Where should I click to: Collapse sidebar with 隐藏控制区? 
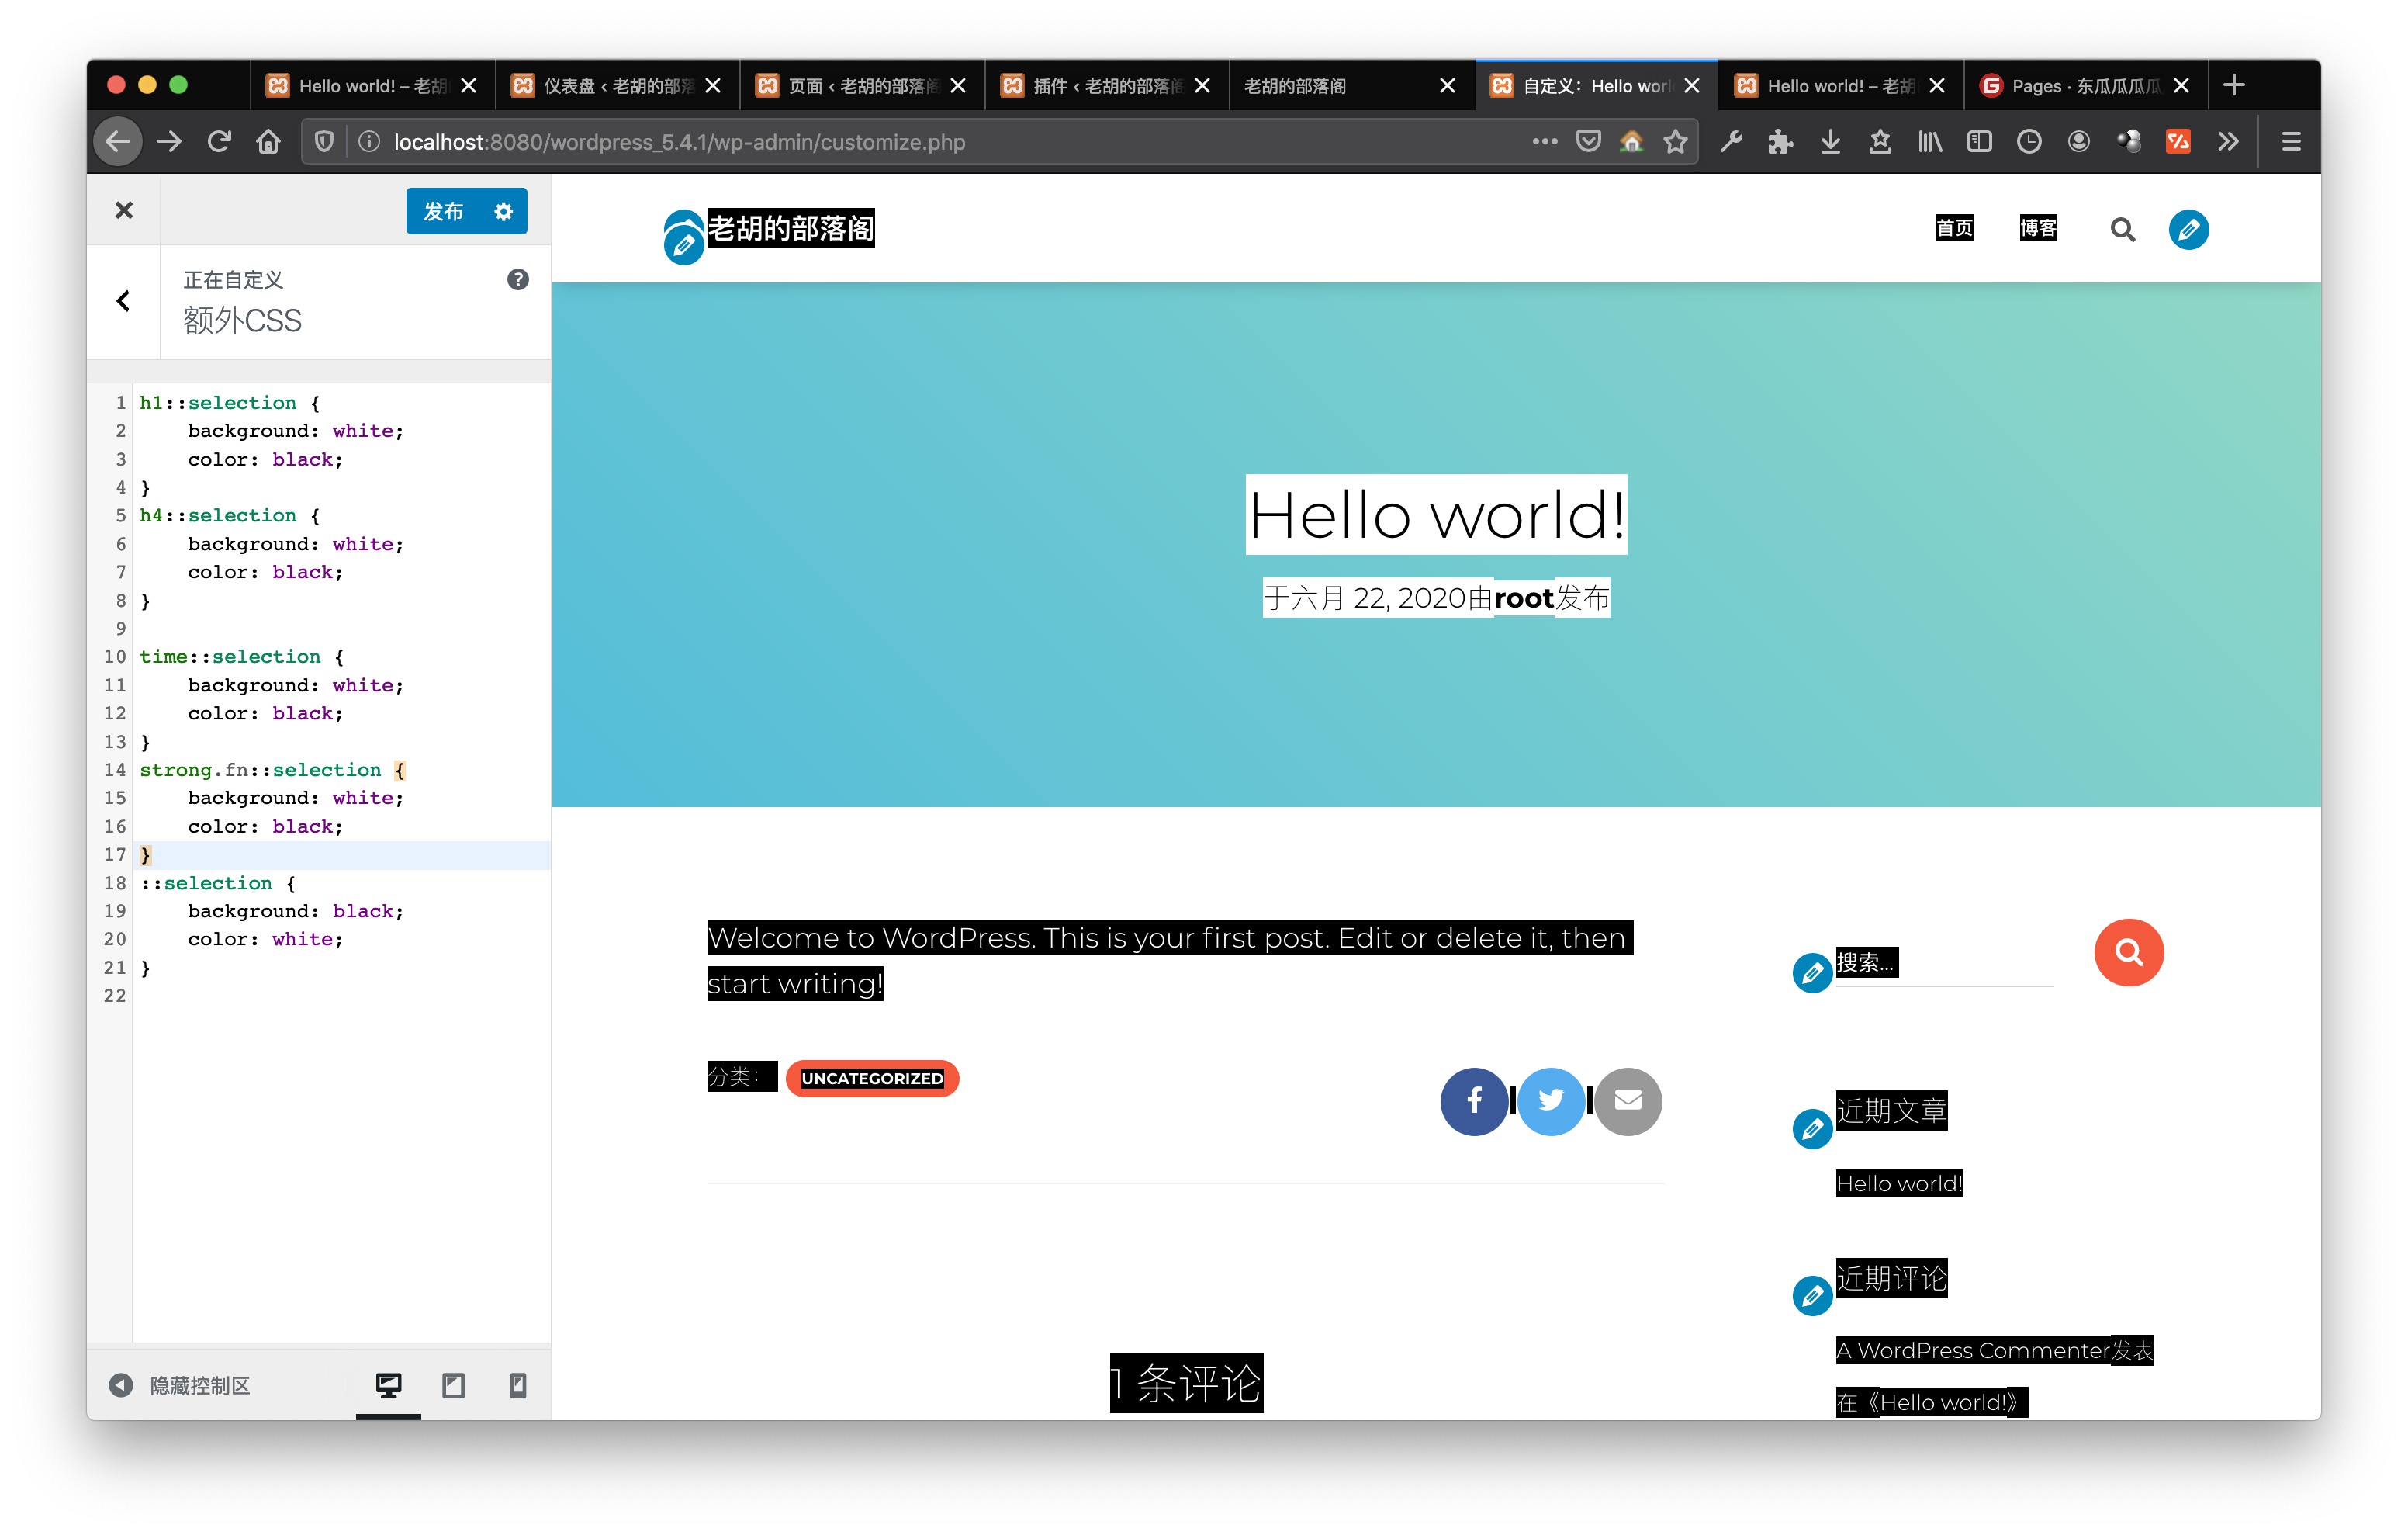pyautogui.click(x=180, y=1386)
